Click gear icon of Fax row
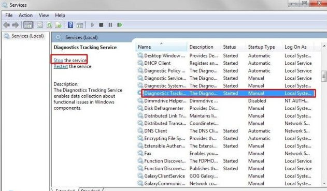 140,153
